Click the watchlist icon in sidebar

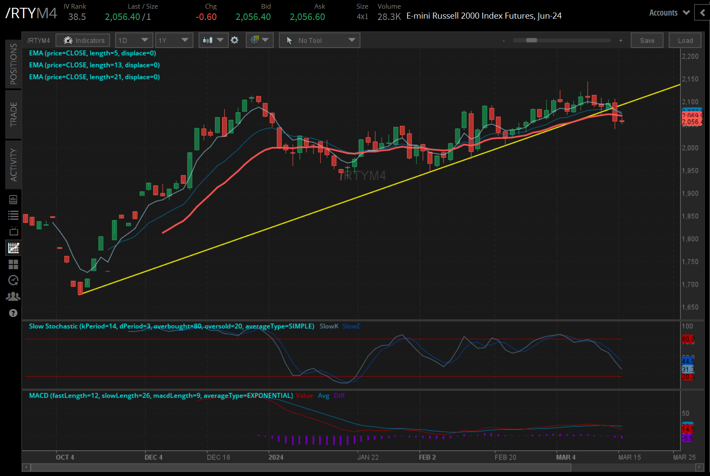[13, 215]
